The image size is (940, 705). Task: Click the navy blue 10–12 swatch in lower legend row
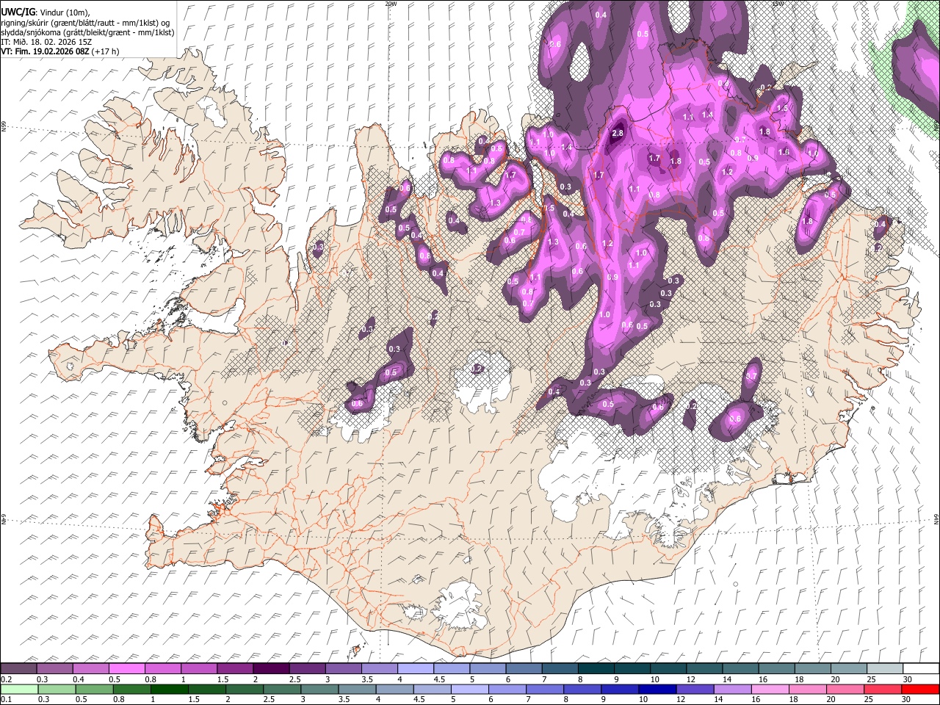point(657,690)
